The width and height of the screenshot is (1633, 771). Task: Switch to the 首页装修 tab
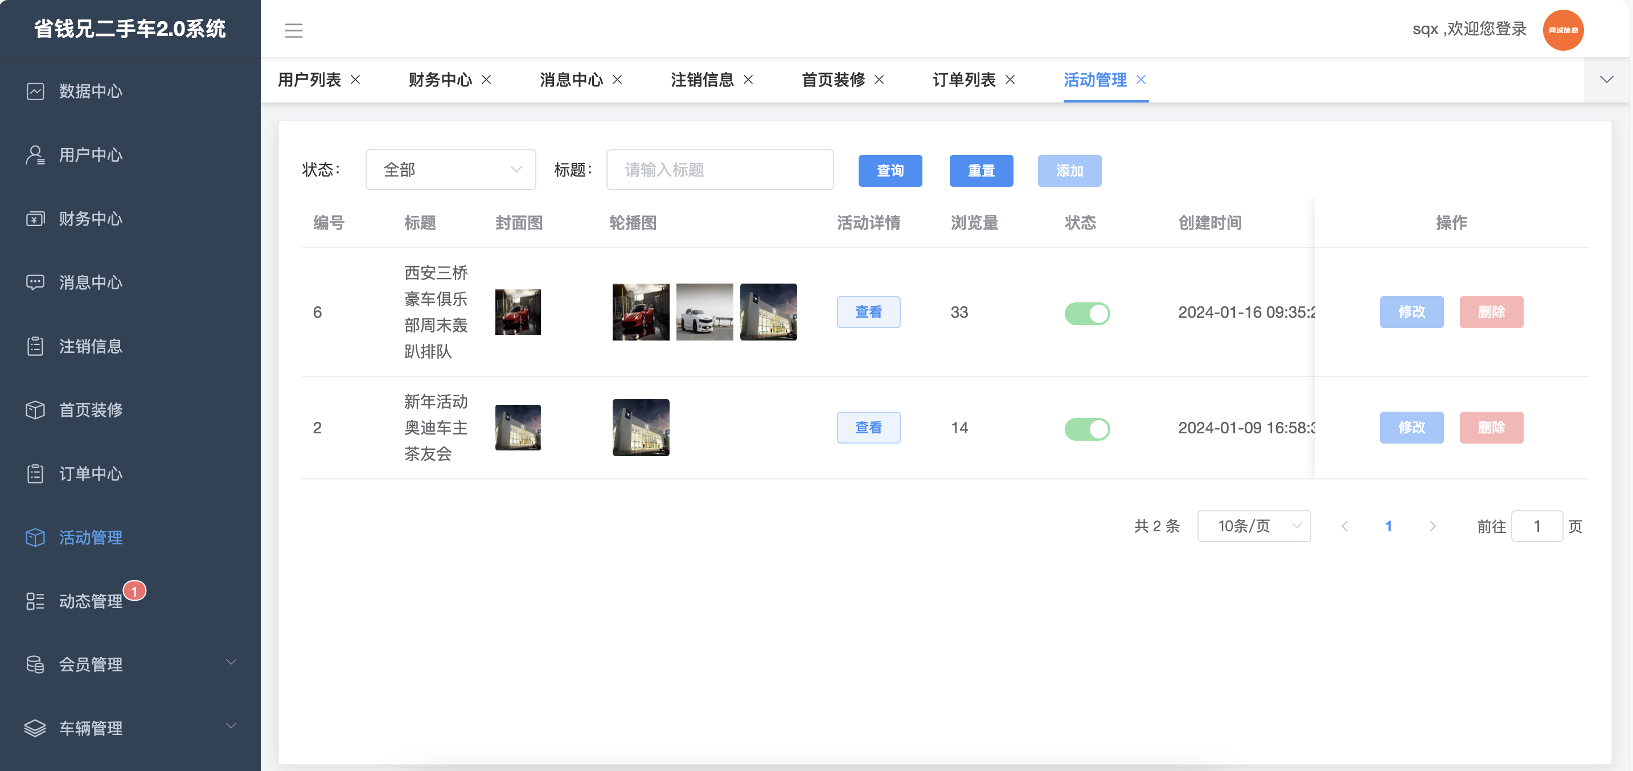pyautogui.click(x=834, y=79)
